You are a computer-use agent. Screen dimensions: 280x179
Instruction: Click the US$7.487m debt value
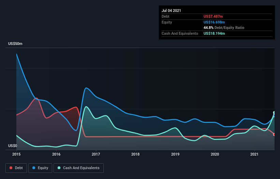(x=213, y=16)
